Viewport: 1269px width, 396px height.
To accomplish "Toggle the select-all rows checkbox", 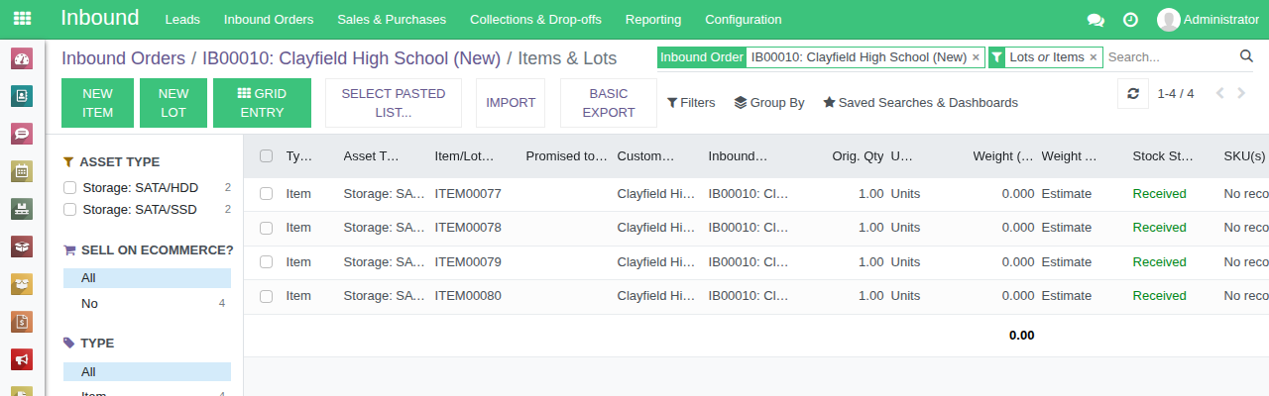I will (x=266, y=155).
